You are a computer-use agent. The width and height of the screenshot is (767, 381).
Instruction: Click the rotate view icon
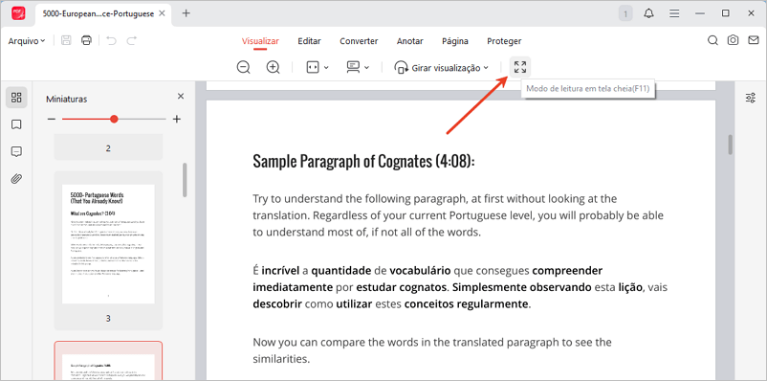[x=402, y=68]
